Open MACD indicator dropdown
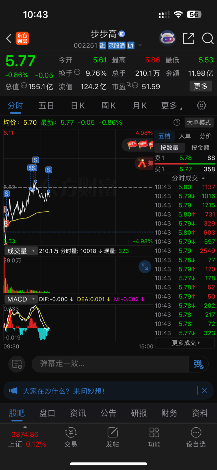The height and width of the screenshot is (470, 217). click(21, 299)
